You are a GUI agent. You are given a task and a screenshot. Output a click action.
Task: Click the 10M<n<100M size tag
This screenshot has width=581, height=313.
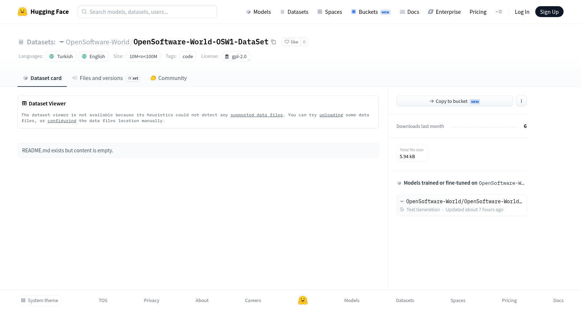(x=143, y=56)
